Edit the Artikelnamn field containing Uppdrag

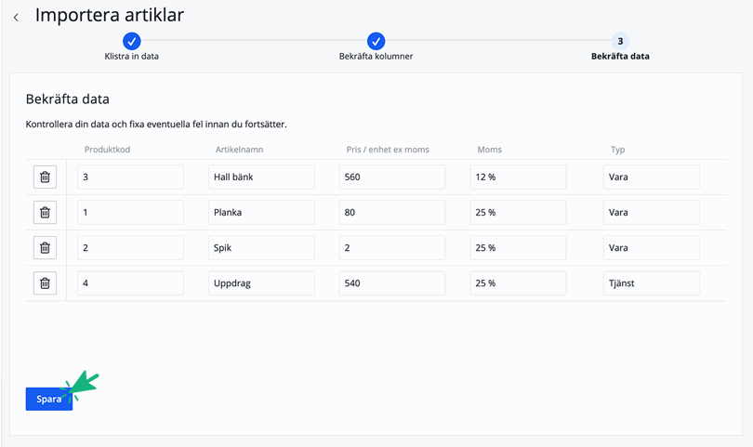(261, 283)
